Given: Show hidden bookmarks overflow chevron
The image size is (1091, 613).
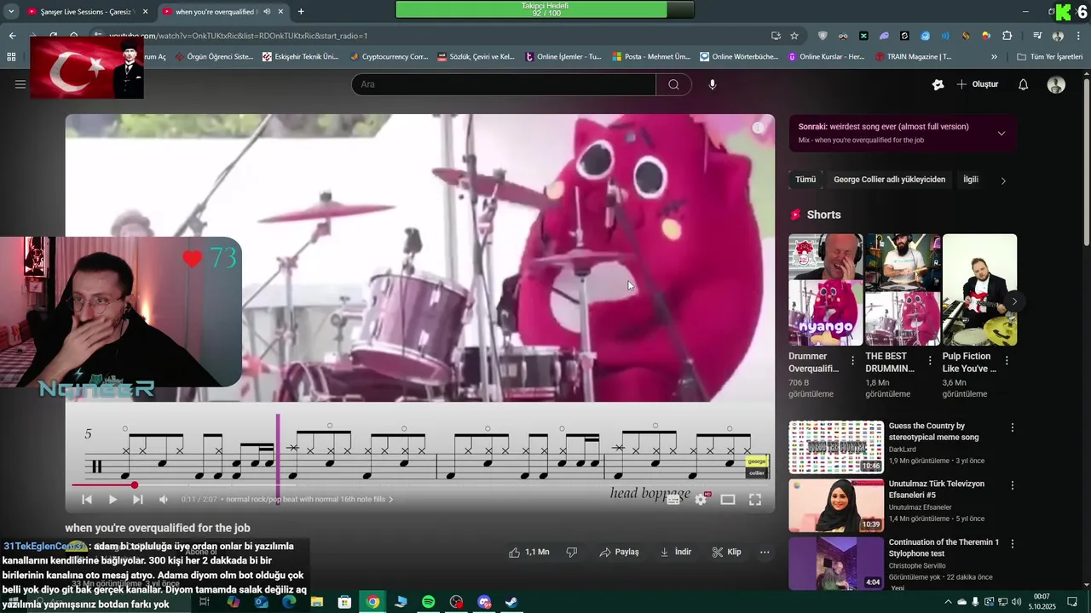Looking at the screenshot, I should [994, 57].
